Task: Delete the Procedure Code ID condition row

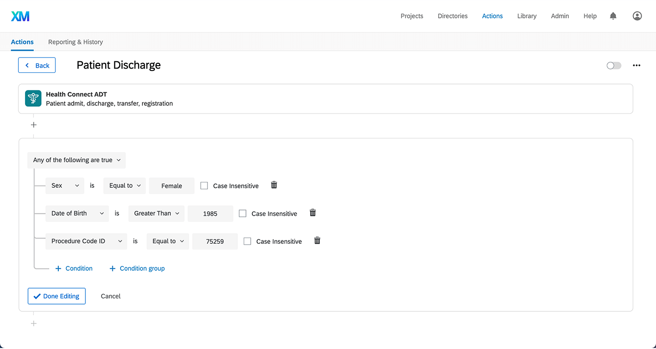Action: coord(317,240)
